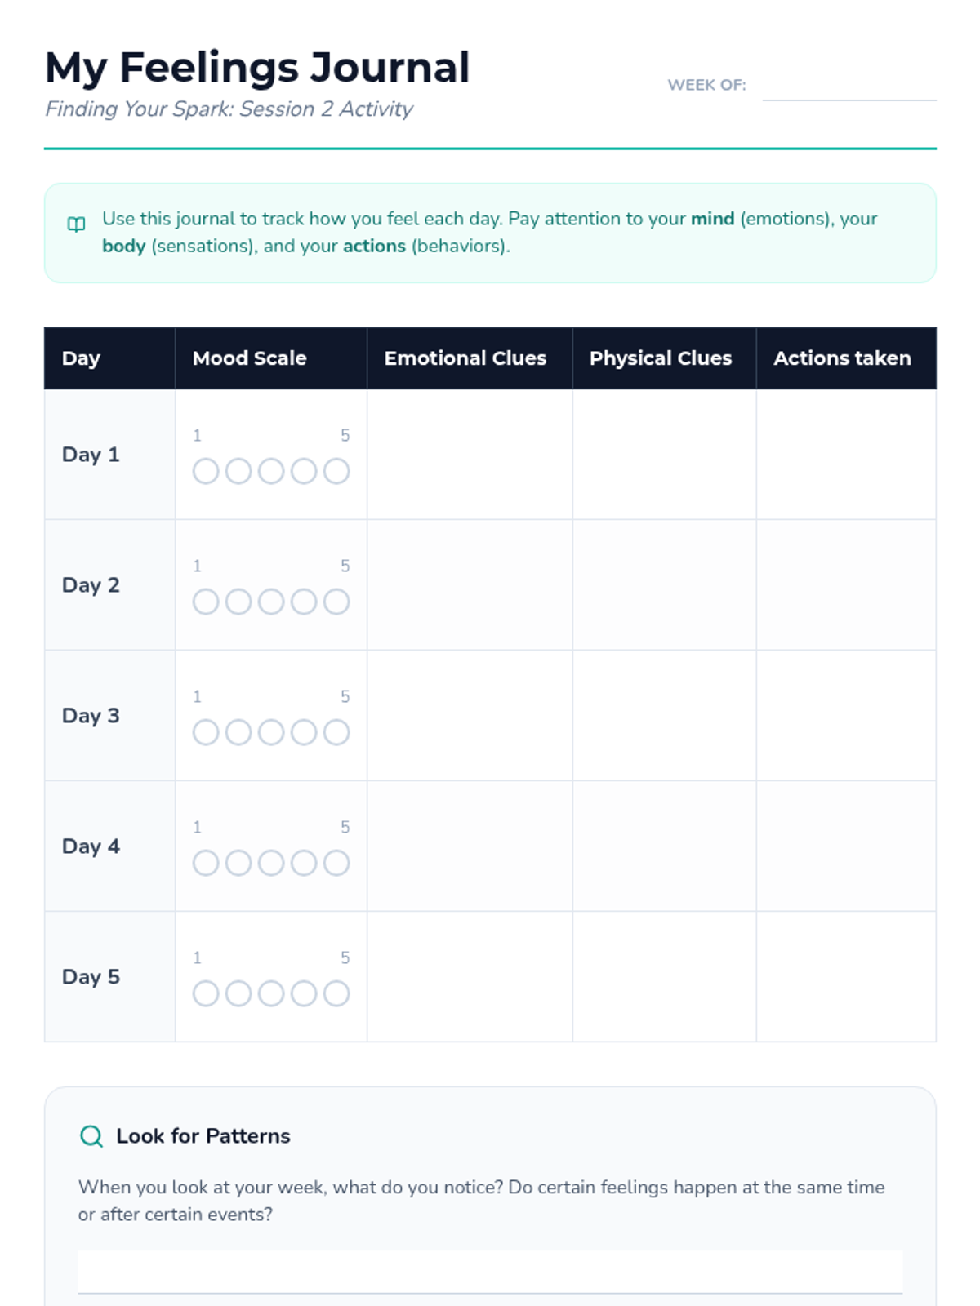This screenshot has width=980, height=1306.
Task: Click the Day 3 Actions taken cell
Action: 846,715
